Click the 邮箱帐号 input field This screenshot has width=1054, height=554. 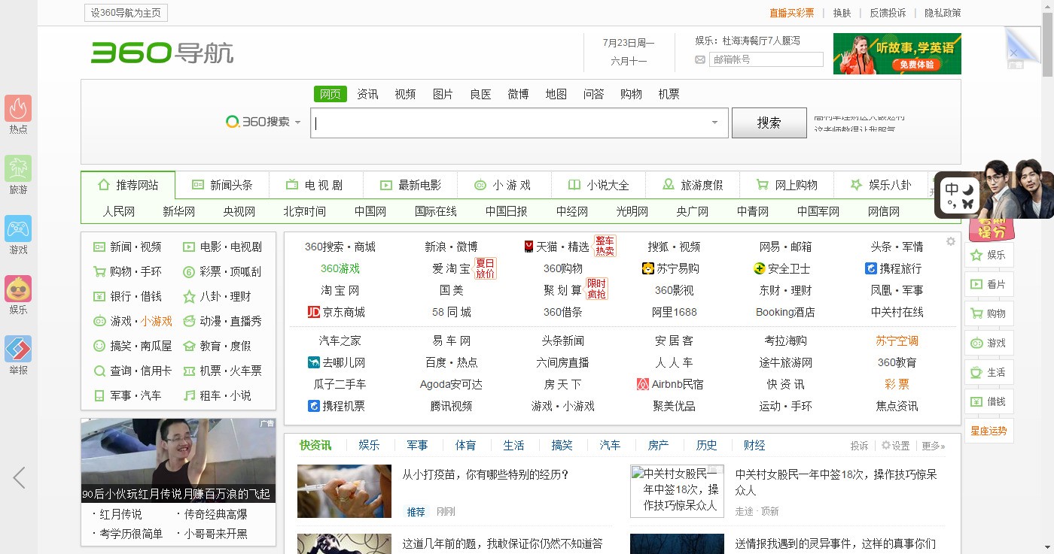pyautogui.click(x=766, y=59)
